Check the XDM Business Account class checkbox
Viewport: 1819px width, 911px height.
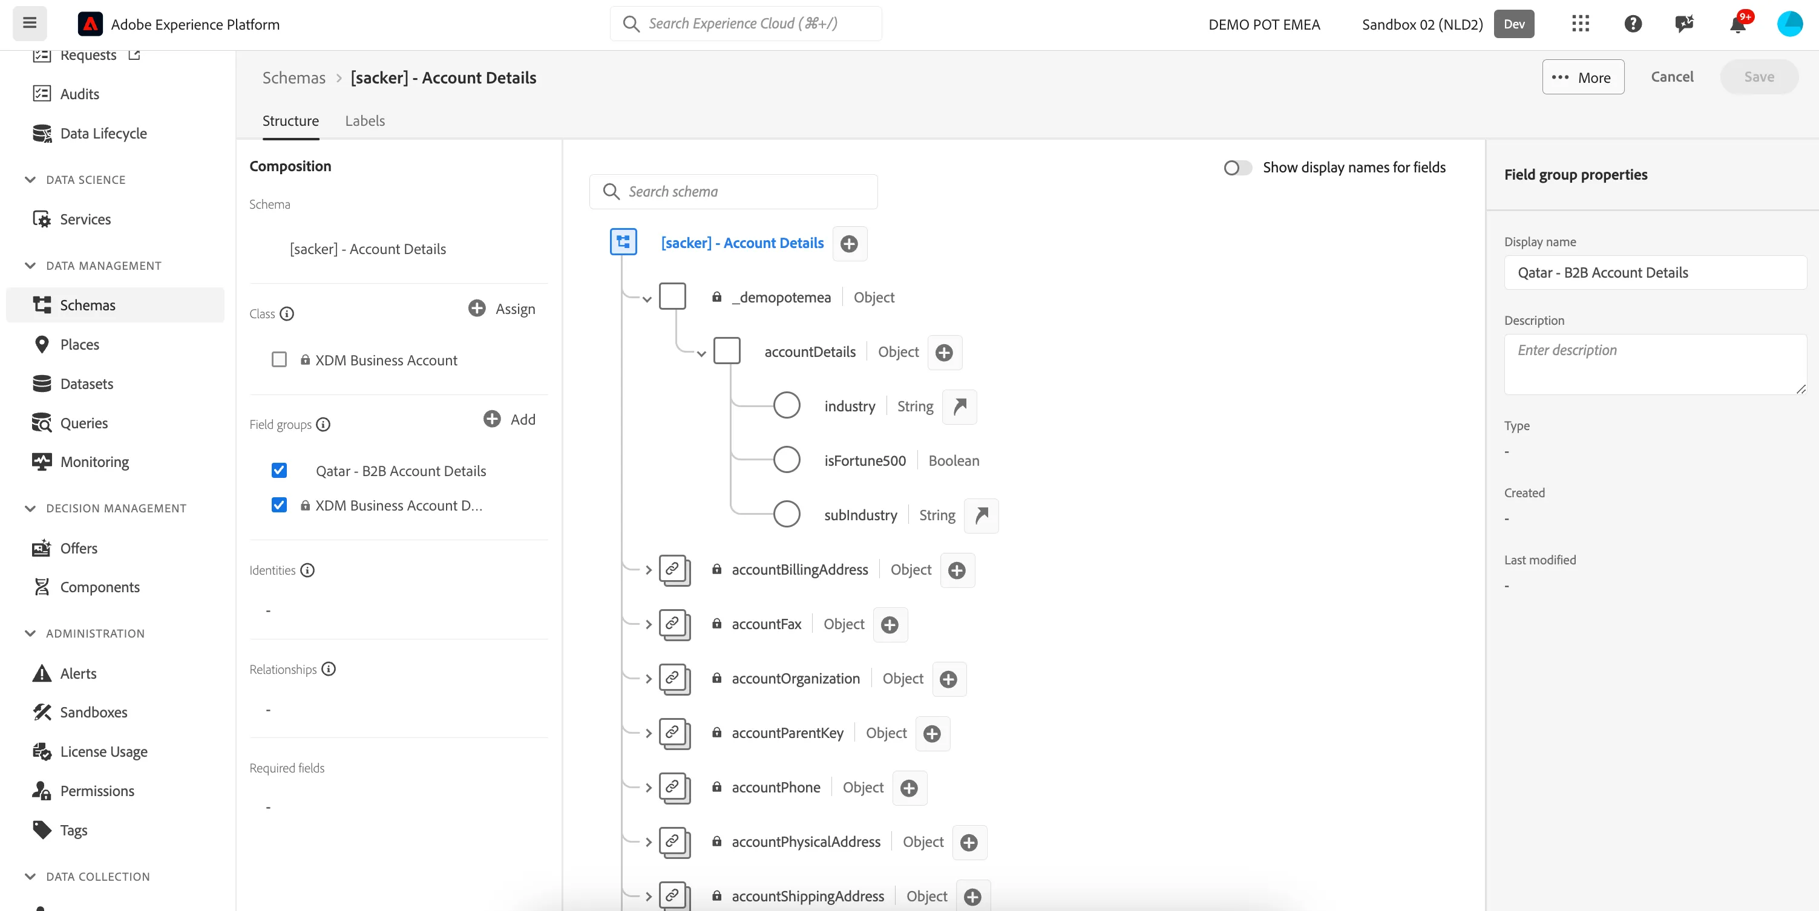pos(280,360)
